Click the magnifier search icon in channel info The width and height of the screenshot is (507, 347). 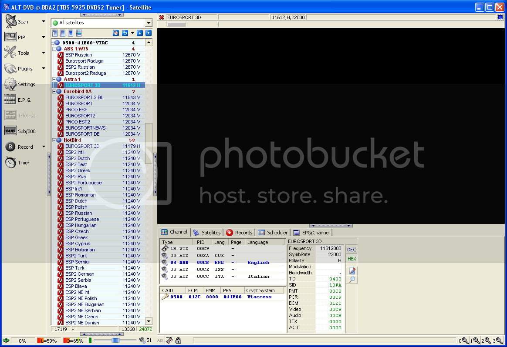[x=352, y=280]
